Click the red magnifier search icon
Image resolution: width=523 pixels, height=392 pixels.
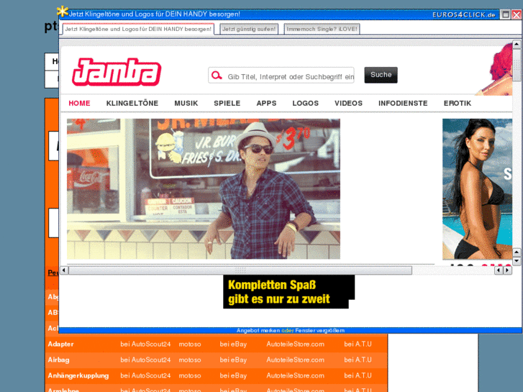pos(217,76)
